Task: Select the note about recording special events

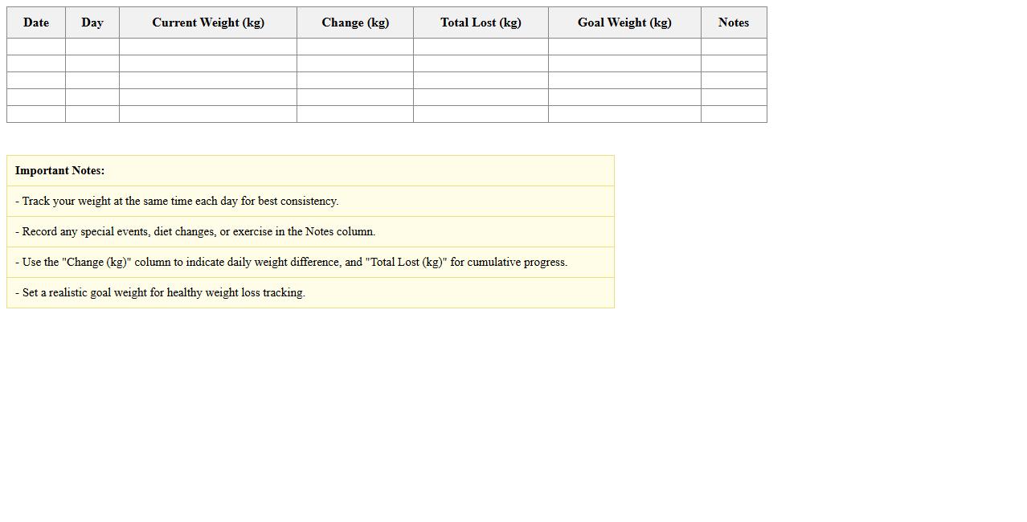Action: [195, 231]
